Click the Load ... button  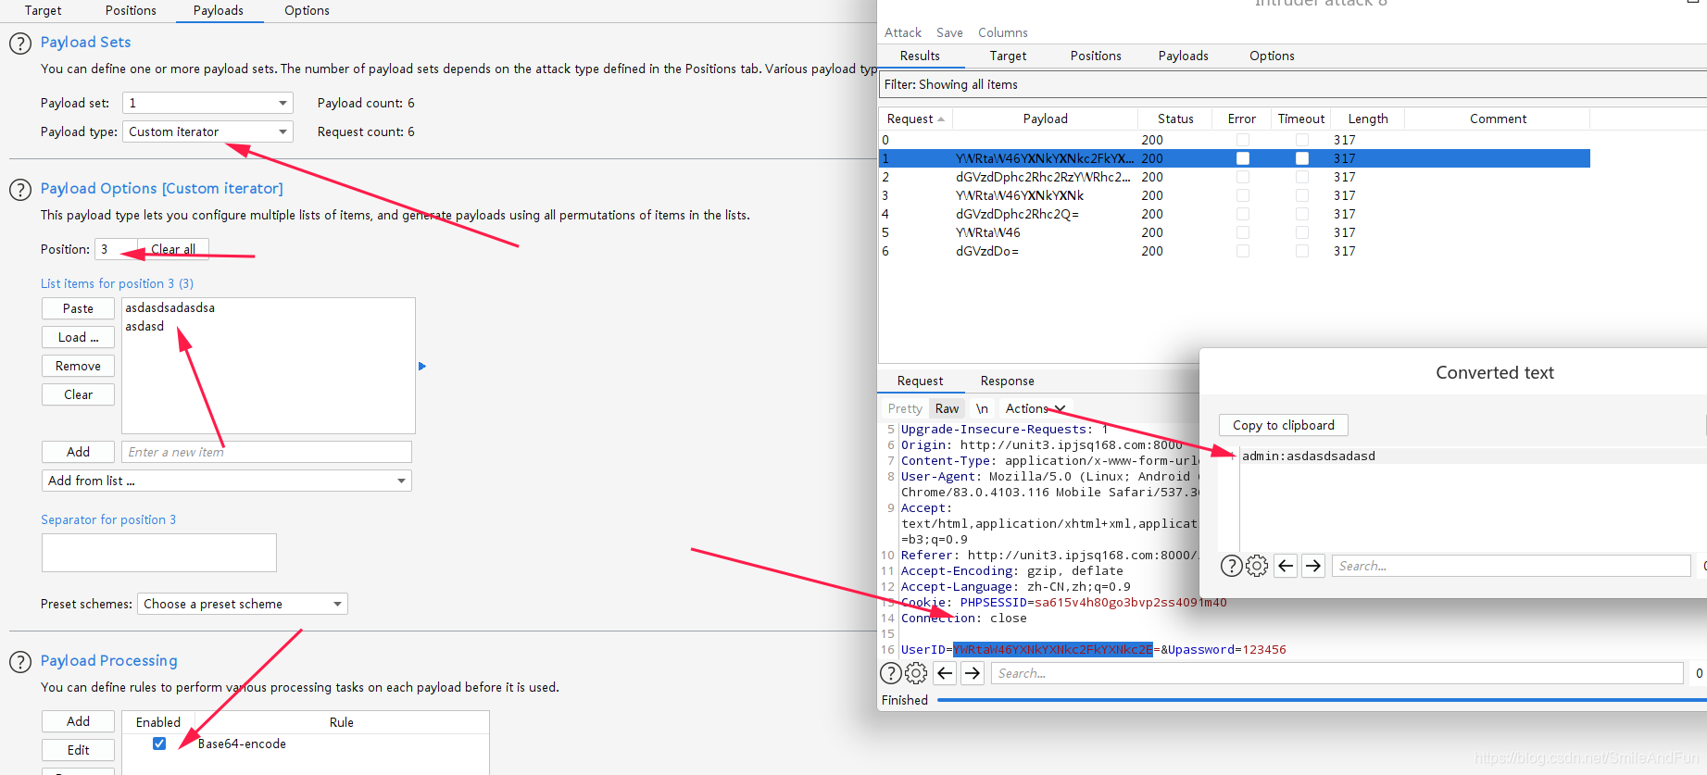click(x=78, y=337)
